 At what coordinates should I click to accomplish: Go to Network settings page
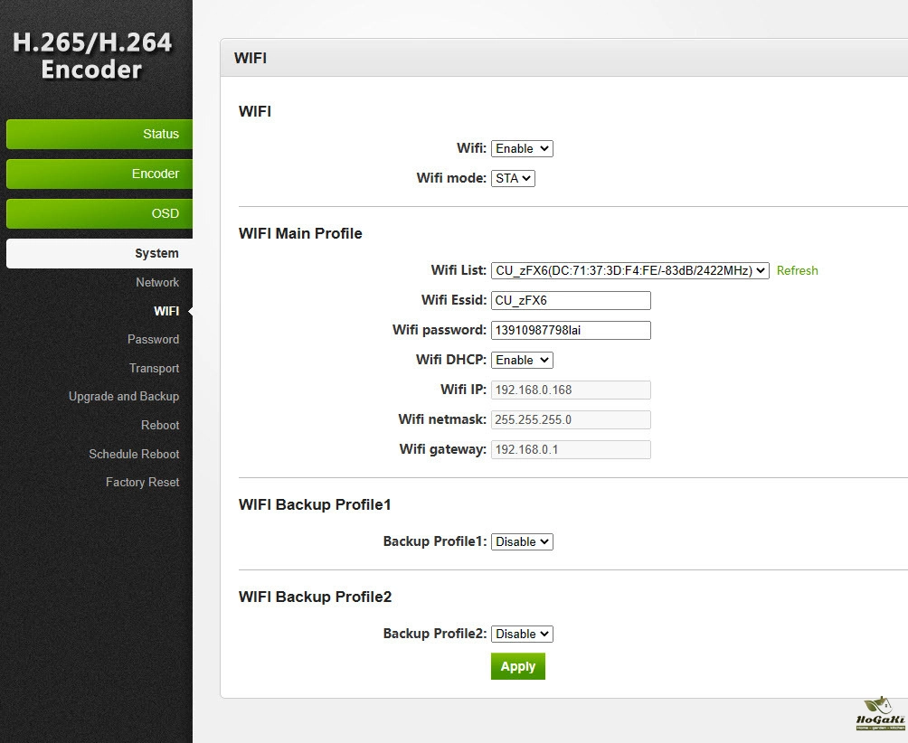coord(157,282)
